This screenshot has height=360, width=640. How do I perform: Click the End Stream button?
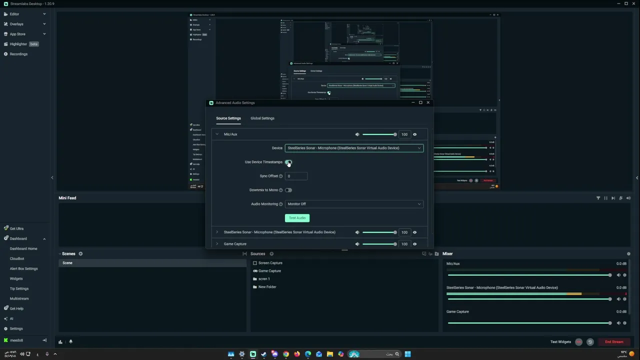[x=614, y=342]
